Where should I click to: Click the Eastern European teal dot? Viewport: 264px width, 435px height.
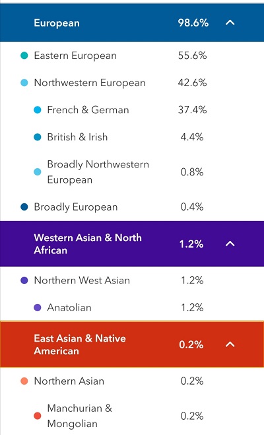point(24,56)
